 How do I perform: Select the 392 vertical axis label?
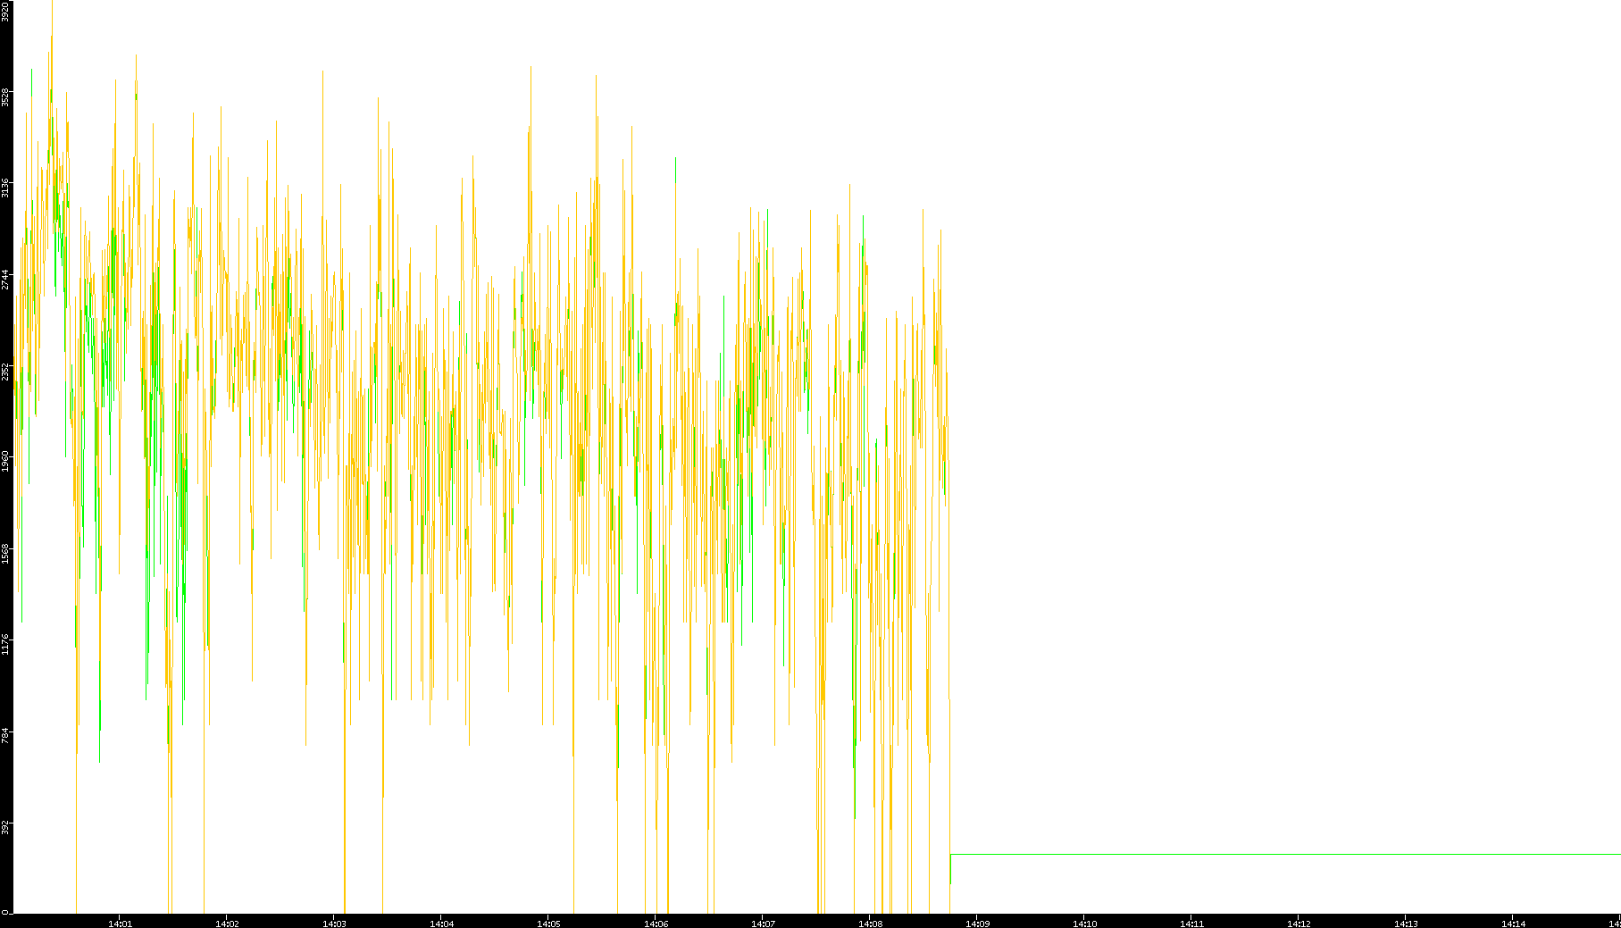coord(6,826)
